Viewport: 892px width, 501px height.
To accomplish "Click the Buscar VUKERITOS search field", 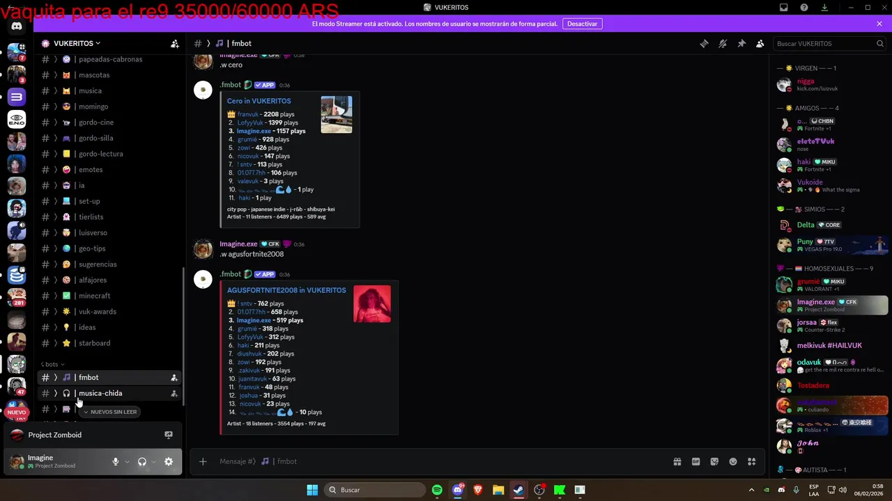I will (829, 43).
